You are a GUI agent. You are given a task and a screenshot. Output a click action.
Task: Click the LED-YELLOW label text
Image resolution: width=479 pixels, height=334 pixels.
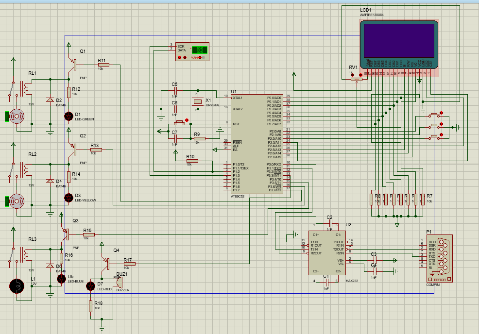(86, 200)
